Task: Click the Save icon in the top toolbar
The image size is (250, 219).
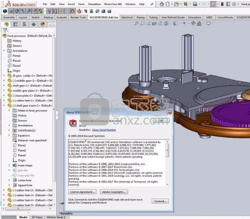Action: (185, 4)
